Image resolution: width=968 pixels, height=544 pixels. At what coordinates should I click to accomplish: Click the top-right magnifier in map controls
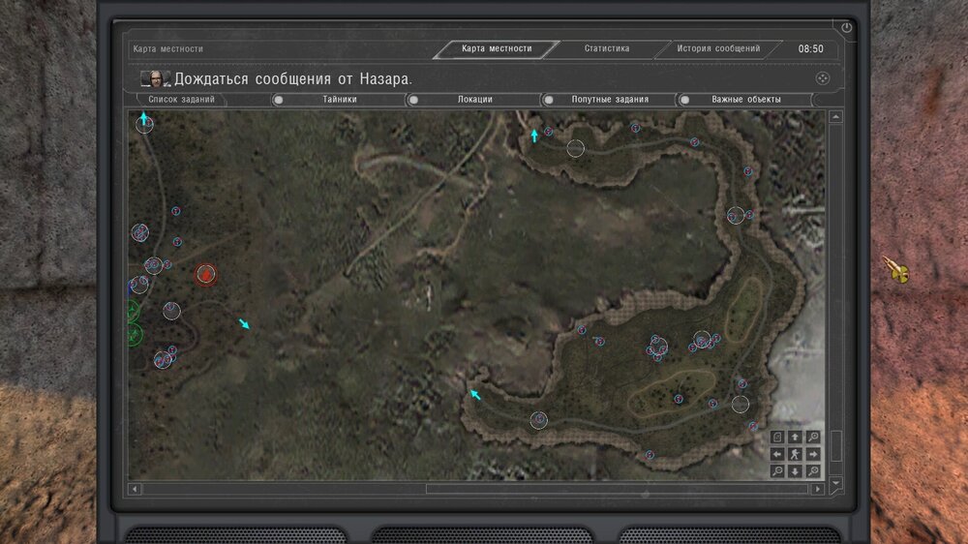pos(813,438)
